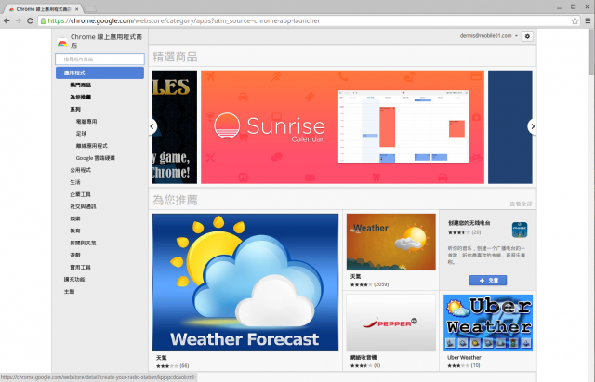Open 實用工具 category
The width and height of the screenshot is (595, 382).
pos(81,267)
